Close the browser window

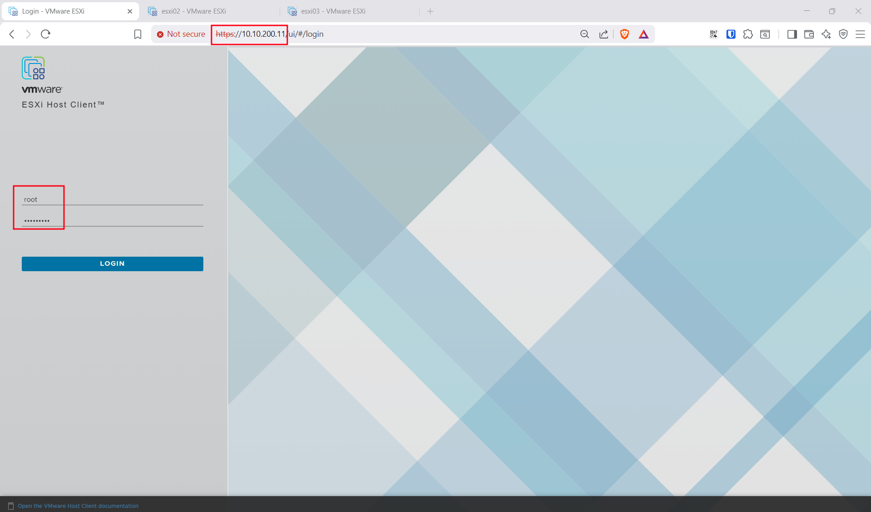[x=858, y=11]
